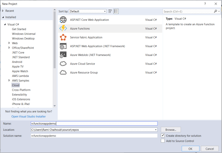Open Visual Studio Installer link
Viewport: 222px width, 153px height.
(29, 116)
